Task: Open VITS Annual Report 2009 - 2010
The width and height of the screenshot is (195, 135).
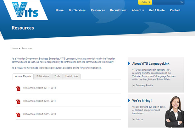Action: pyautogui.click(x=39, y=114)
